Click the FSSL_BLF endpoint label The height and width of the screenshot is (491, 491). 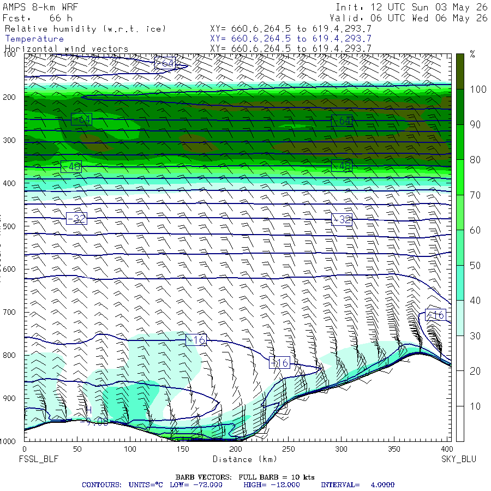[x=39, y=459]
